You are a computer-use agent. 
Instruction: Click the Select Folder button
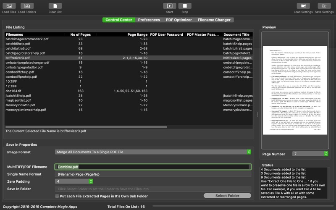click(x=227, y=196)
